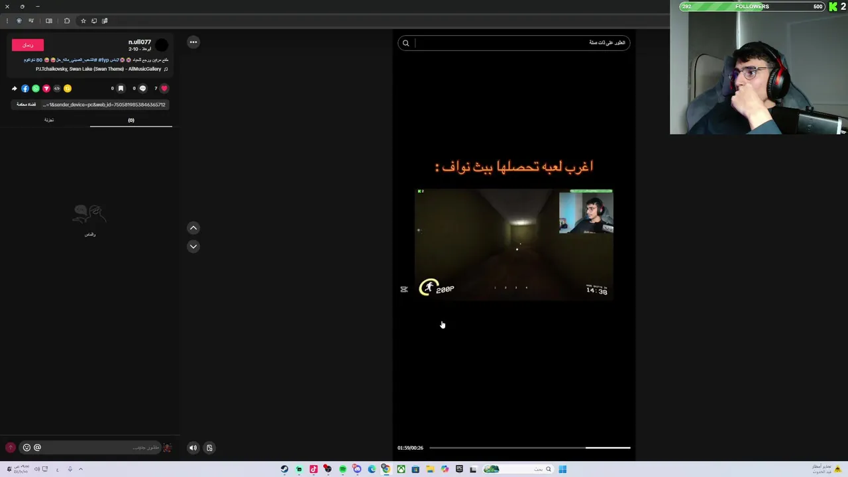Open n.ull077 profile name

coord(140,42)
